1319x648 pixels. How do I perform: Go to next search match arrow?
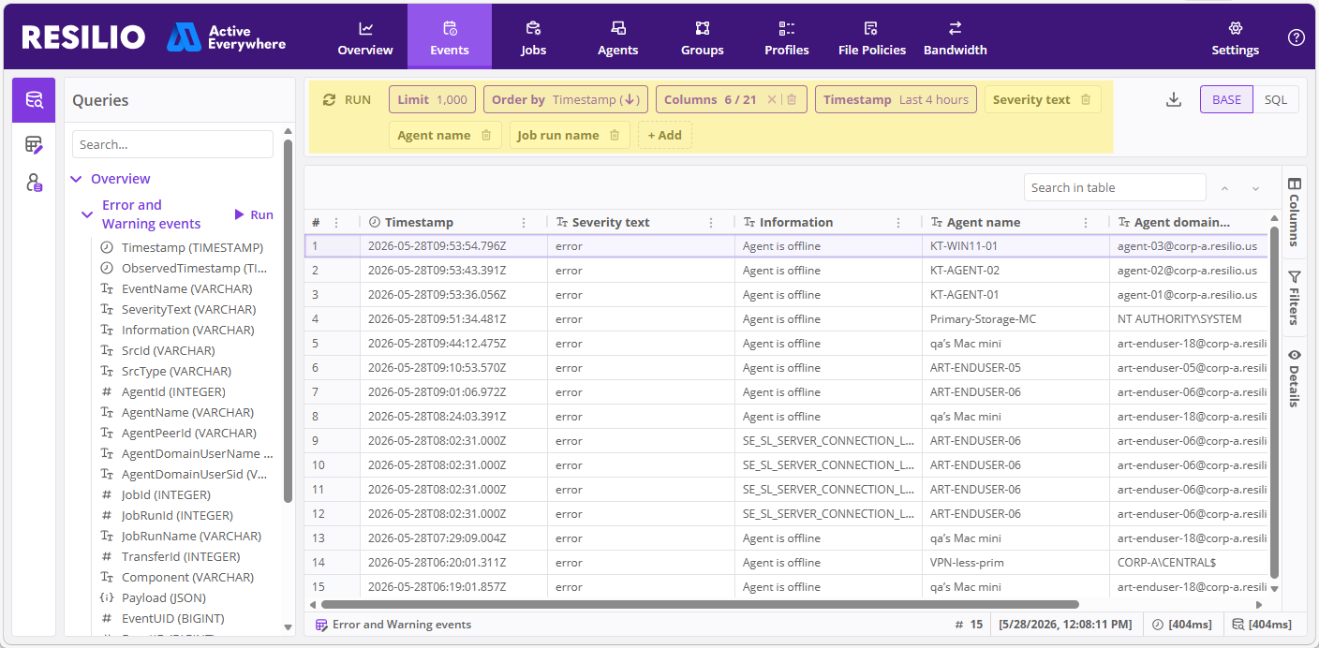[1256, 188]
